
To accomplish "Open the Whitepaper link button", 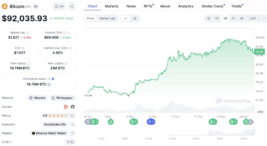I will coord(62,98).
